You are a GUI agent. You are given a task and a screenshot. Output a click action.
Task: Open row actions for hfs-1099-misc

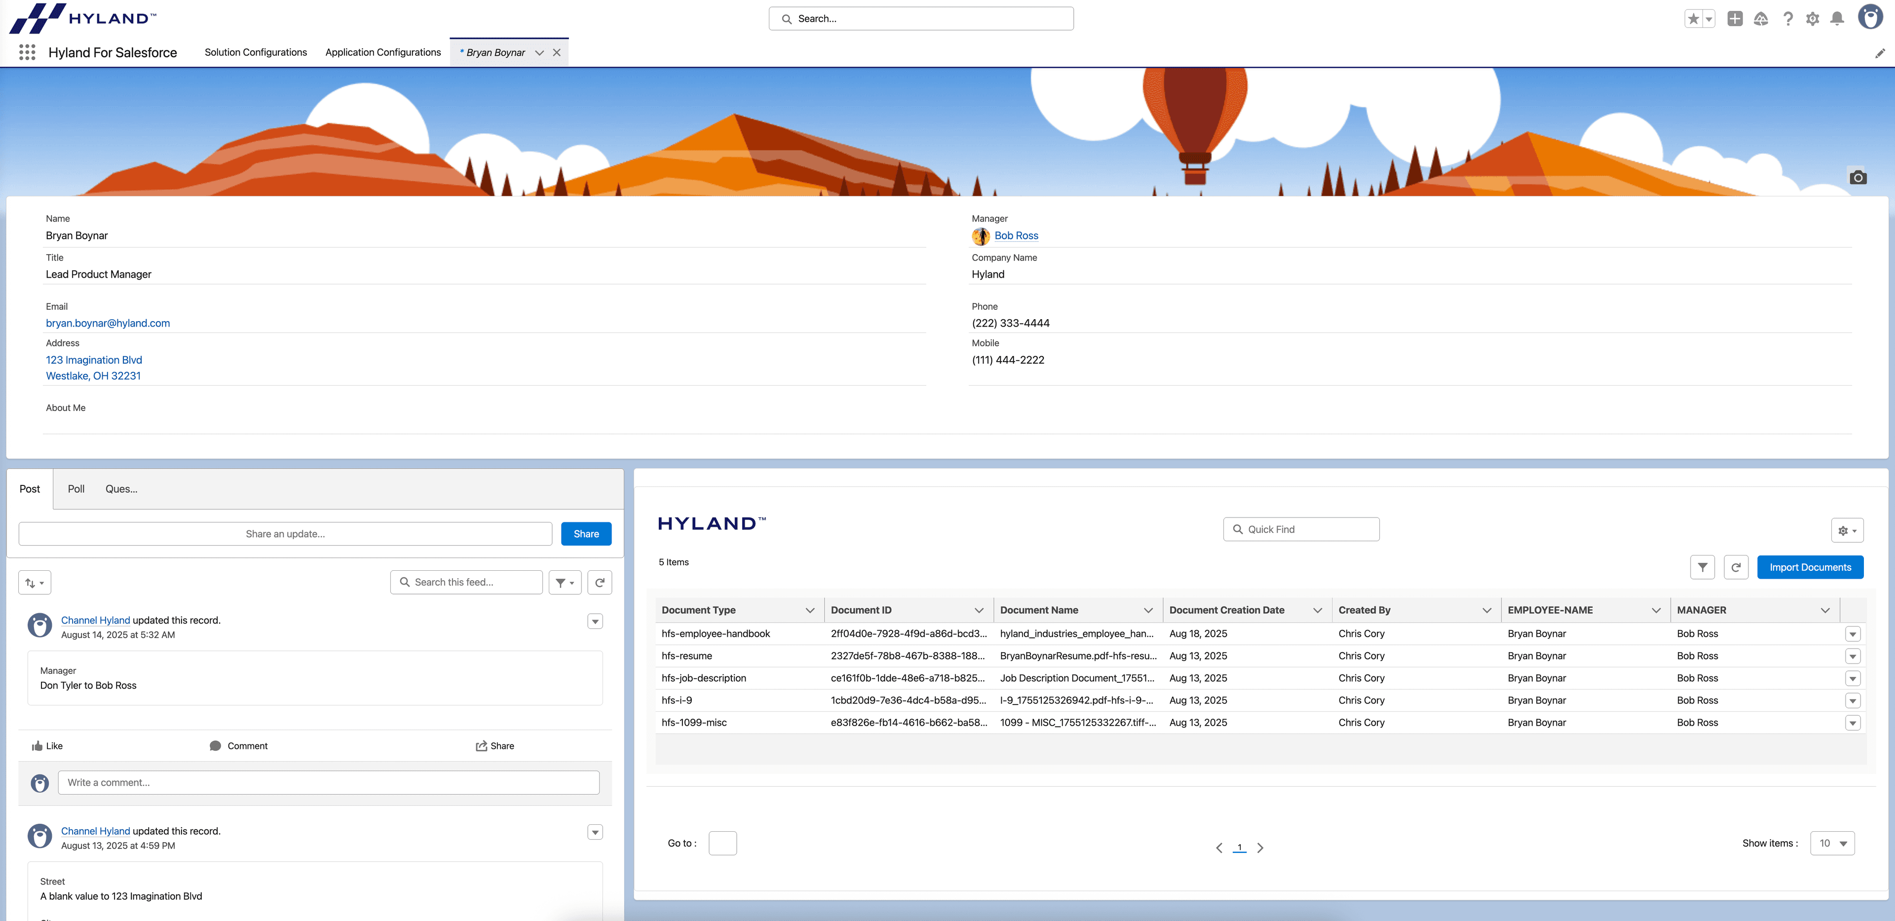[1853, 723]
